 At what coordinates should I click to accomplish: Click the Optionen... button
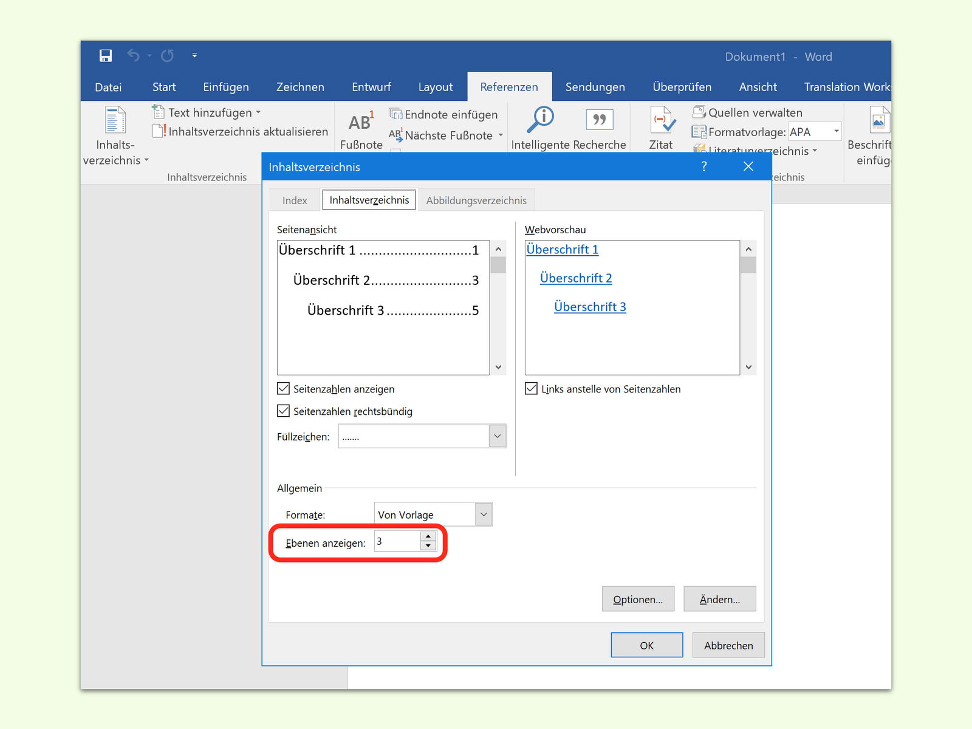[x=638, y=599]
